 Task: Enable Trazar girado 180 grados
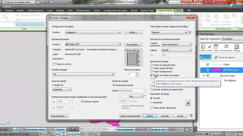point(151,108)
